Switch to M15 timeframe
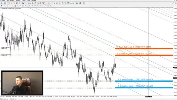The height and width of the screenshot is (100, 177). click(35, 6)
